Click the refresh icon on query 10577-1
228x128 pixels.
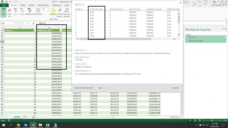click(225, 38)
